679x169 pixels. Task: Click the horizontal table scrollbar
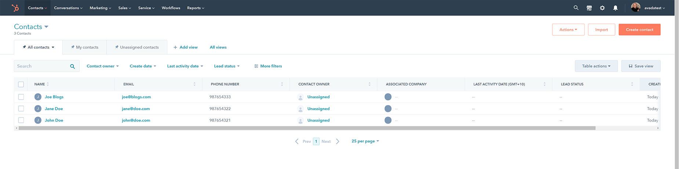307,128
